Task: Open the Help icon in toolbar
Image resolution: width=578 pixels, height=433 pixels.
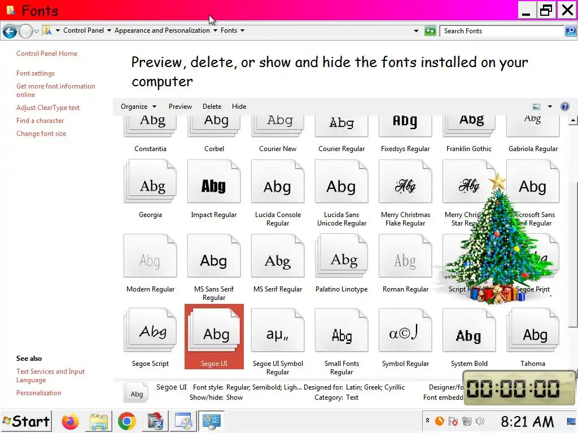Action: (x=564, y=107)
